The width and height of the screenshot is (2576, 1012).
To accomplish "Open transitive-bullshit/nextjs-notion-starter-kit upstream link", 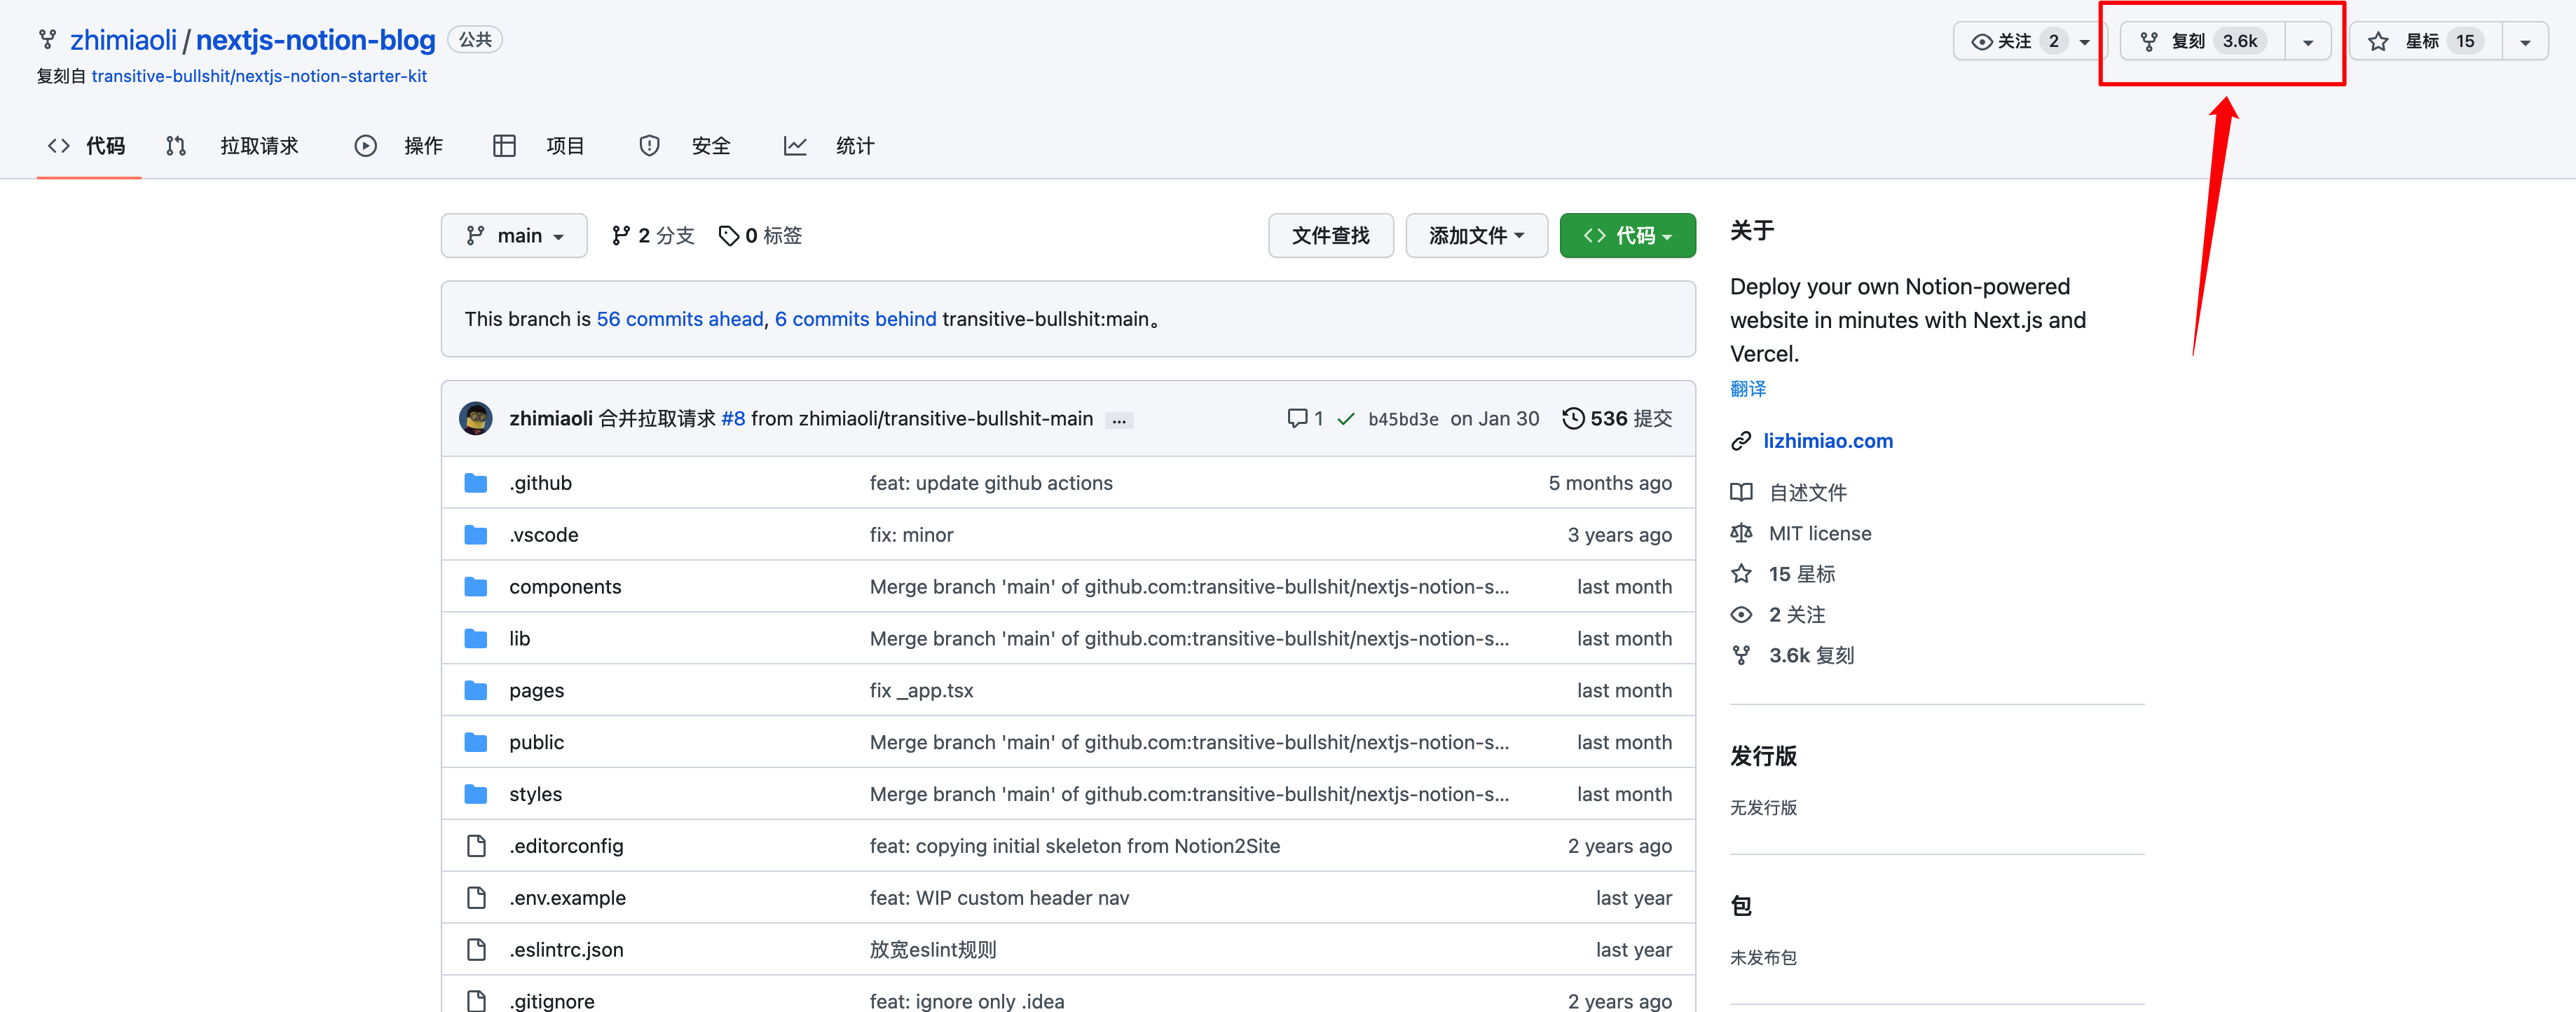I will [x=259, y=76].
